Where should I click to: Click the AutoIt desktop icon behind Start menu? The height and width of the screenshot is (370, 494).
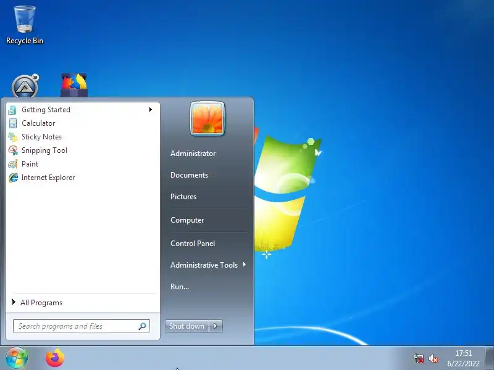click(25, 86)
